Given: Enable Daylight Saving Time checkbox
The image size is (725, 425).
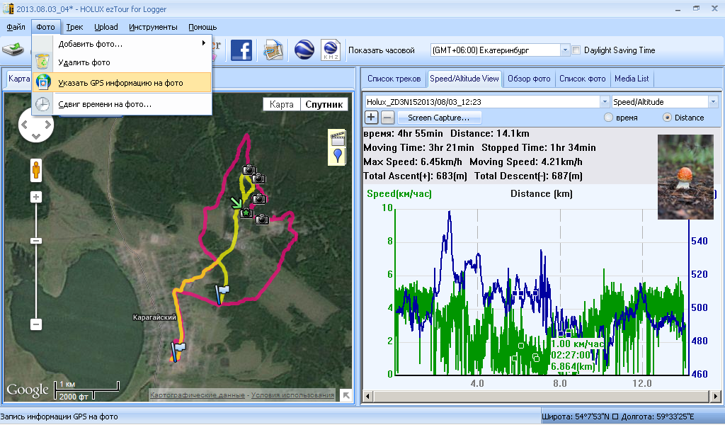Looking at the screenshot, I should point(576,50).
